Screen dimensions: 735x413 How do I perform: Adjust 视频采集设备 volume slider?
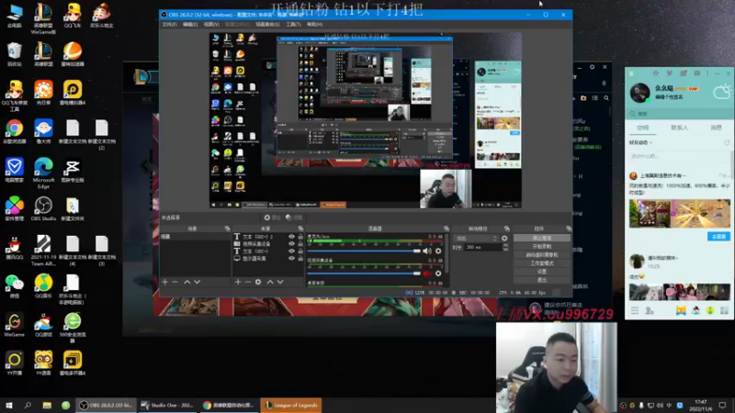tap(364, 273)
